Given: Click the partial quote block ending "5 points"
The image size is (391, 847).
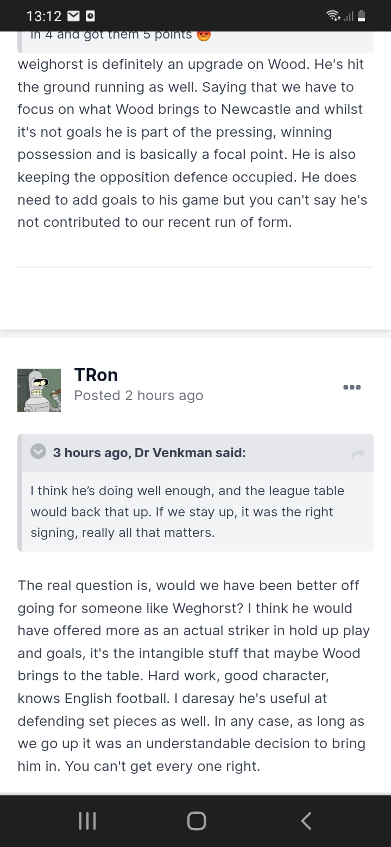Looking at the screenshot, I should (x=114, y=36).
